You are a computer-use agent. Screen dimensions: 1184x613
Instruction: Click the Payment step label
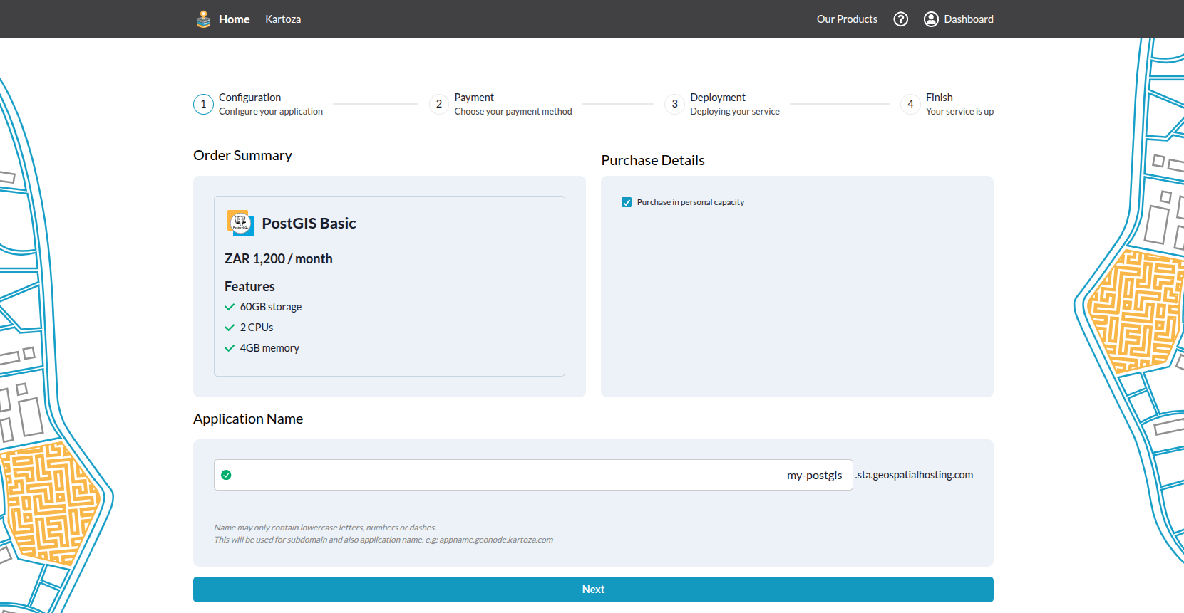pos(474,98)
